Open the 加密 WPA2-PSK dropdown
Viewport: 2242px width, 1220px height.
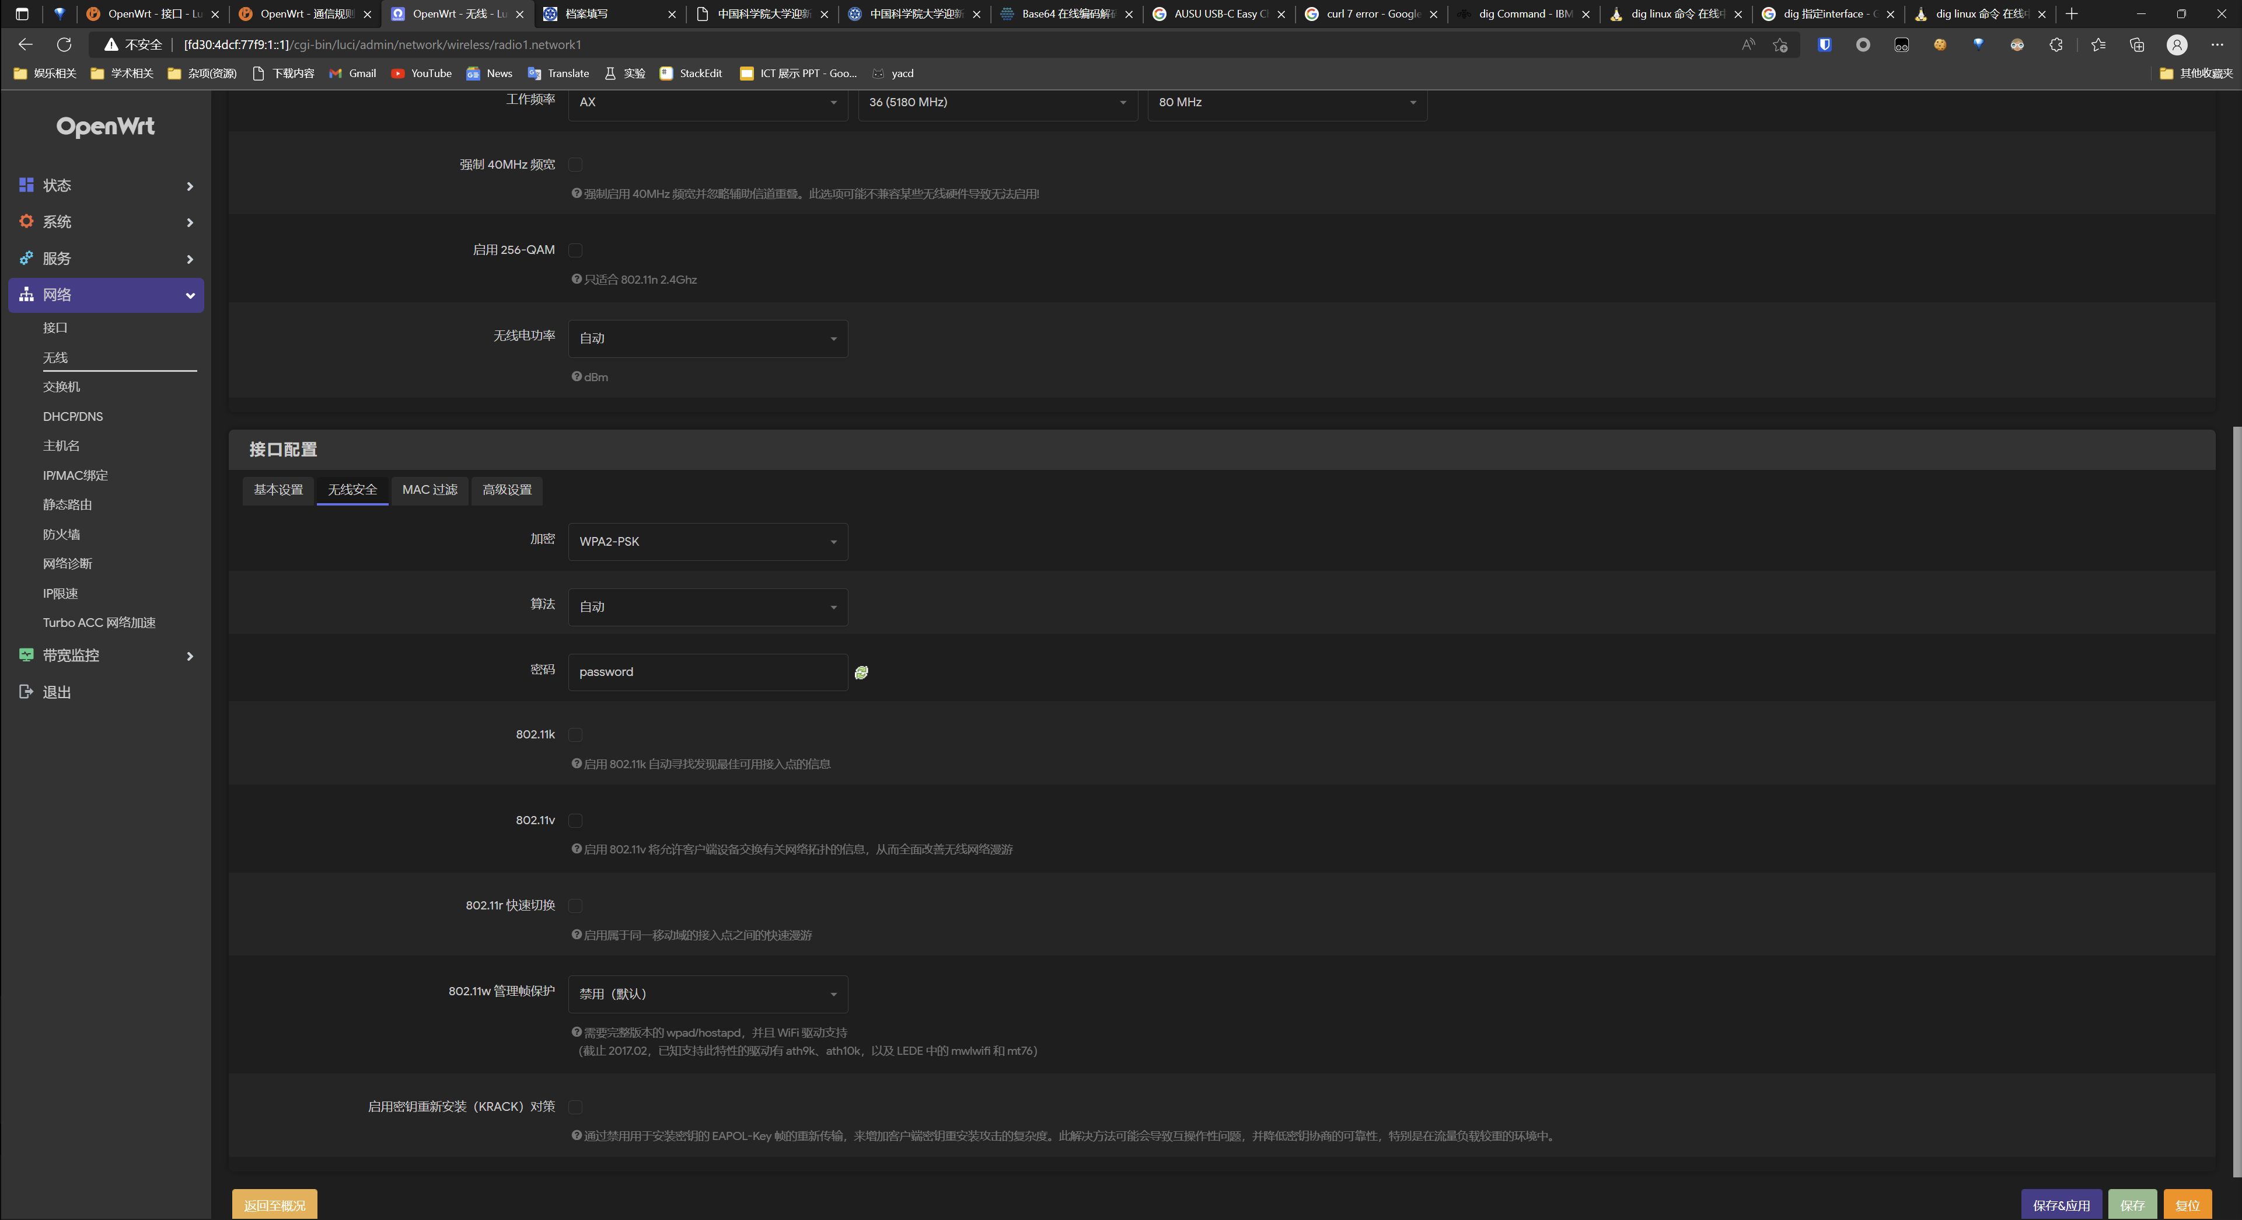pos(708,542)
